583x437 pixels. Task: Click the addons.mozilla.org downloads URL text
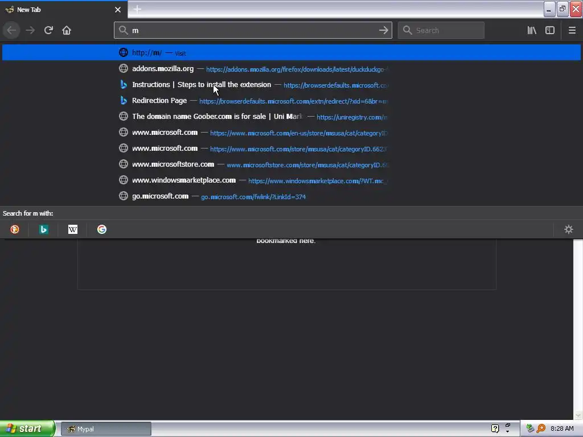pyautogui.click(x=297, y=69)
